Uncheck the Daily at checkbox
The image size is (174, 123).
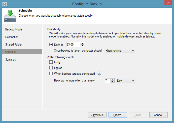pos(51,45)
